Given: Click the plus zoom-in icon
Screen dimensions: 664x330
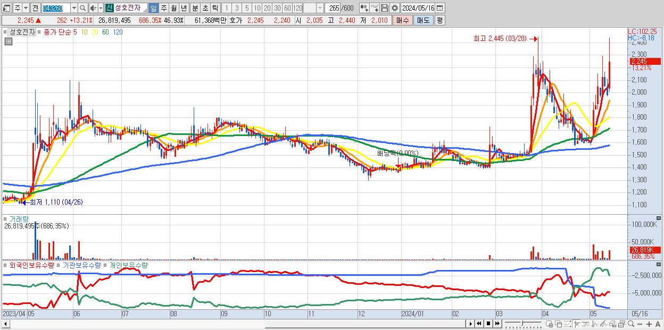Looking at the screenshot, I should coord(649,324).
